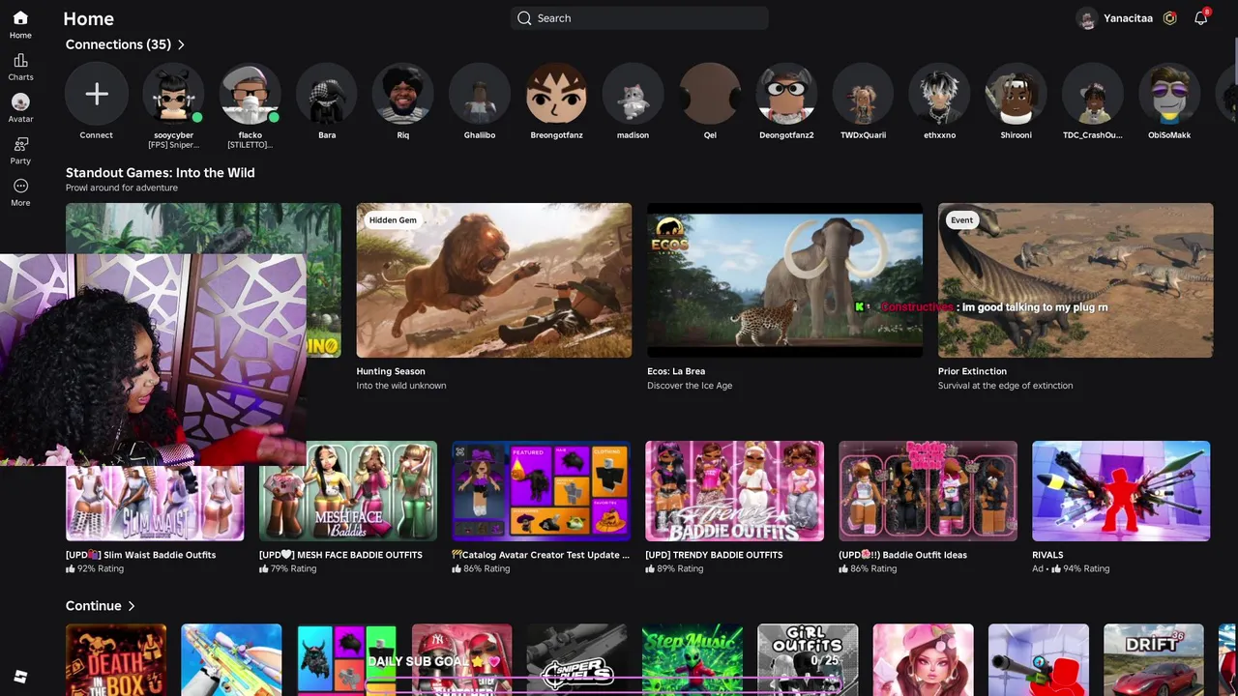The image size is (1238, 696).
Task: Open Breongotfanz's connection avatar
Action: pos(556,94)
